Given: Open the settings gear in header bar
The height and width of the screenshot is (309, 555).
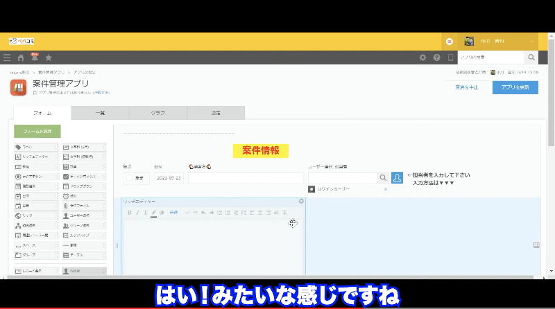Looking at the screenshot, I should tap(422, 58).
